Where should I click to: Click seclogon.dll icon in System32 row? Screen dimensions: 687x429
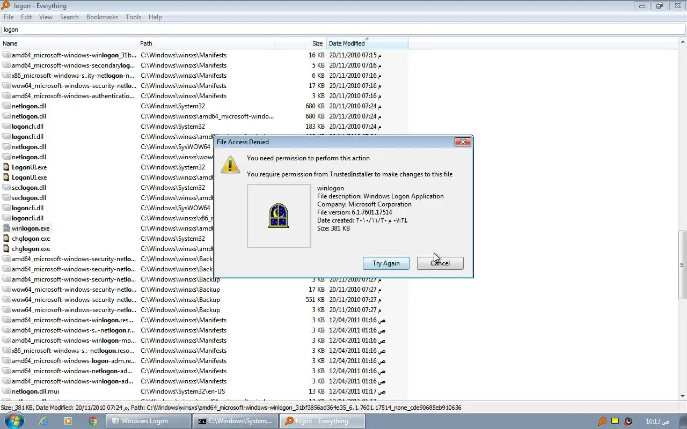pos(6,188)
